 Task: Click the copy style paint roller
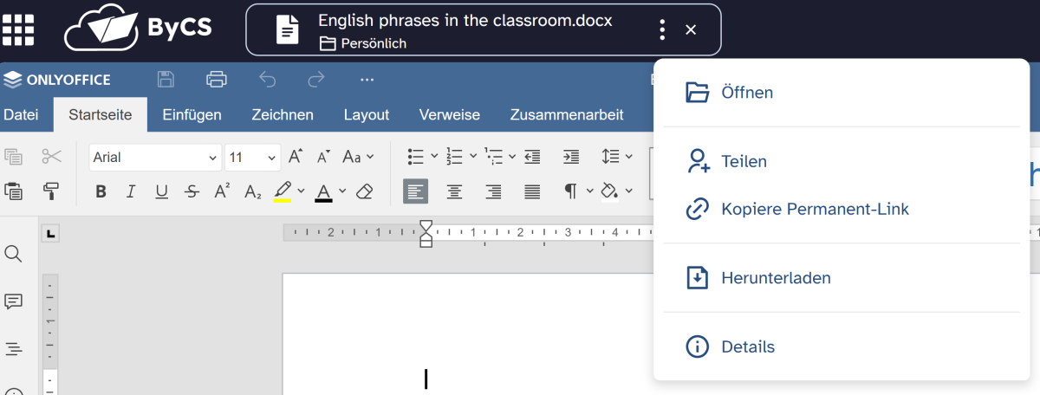[51, 191]
